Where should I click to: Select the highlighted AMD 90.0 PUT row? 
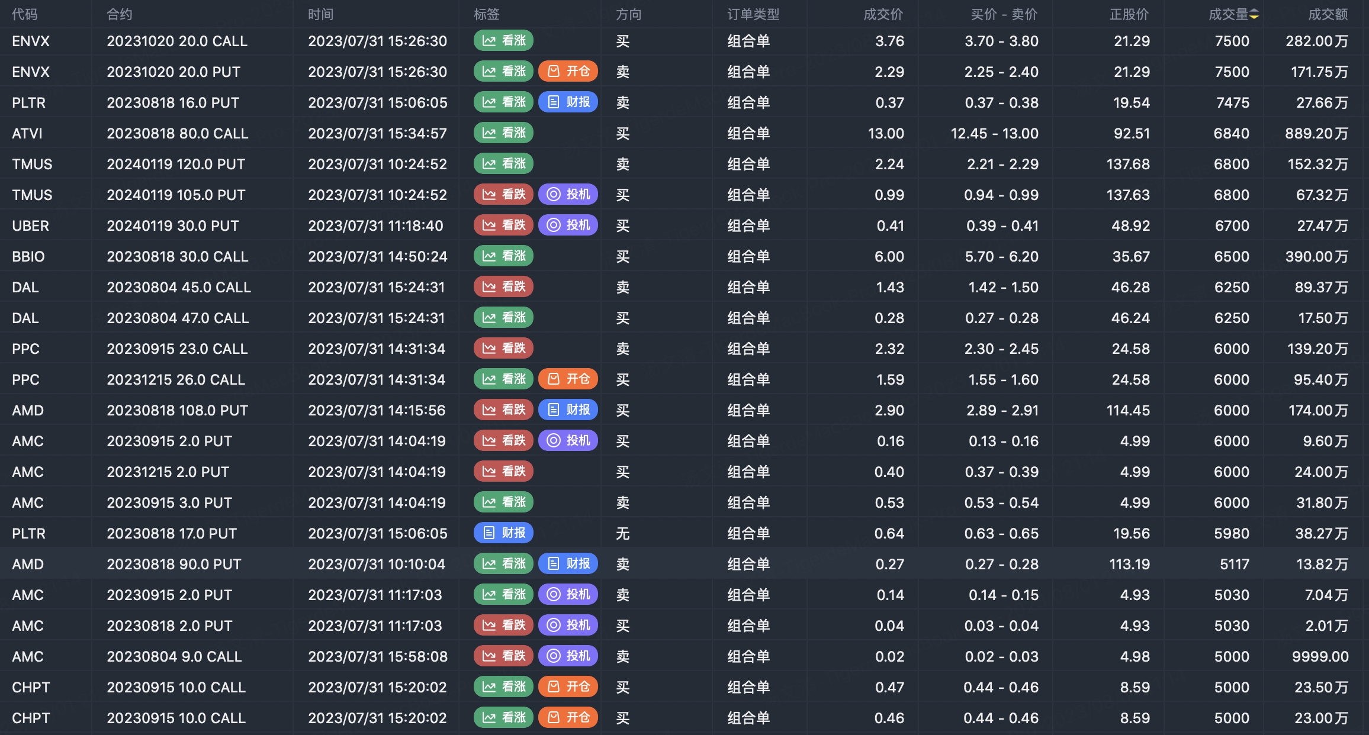point(684,564)
